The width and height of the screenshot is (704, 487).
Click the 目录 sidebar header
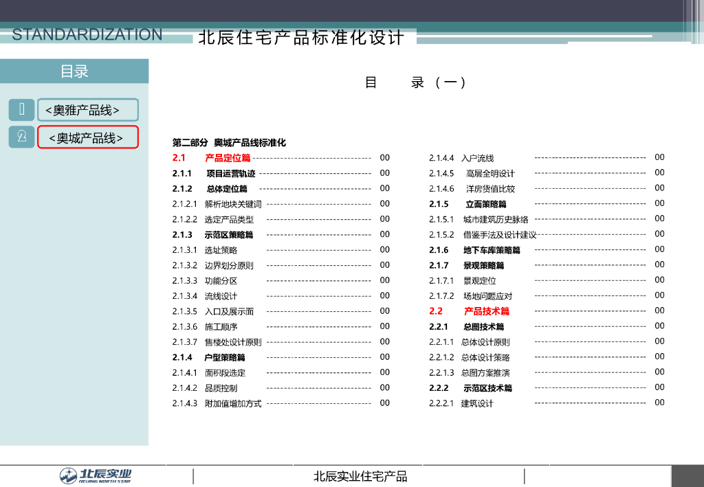[74, 71]
